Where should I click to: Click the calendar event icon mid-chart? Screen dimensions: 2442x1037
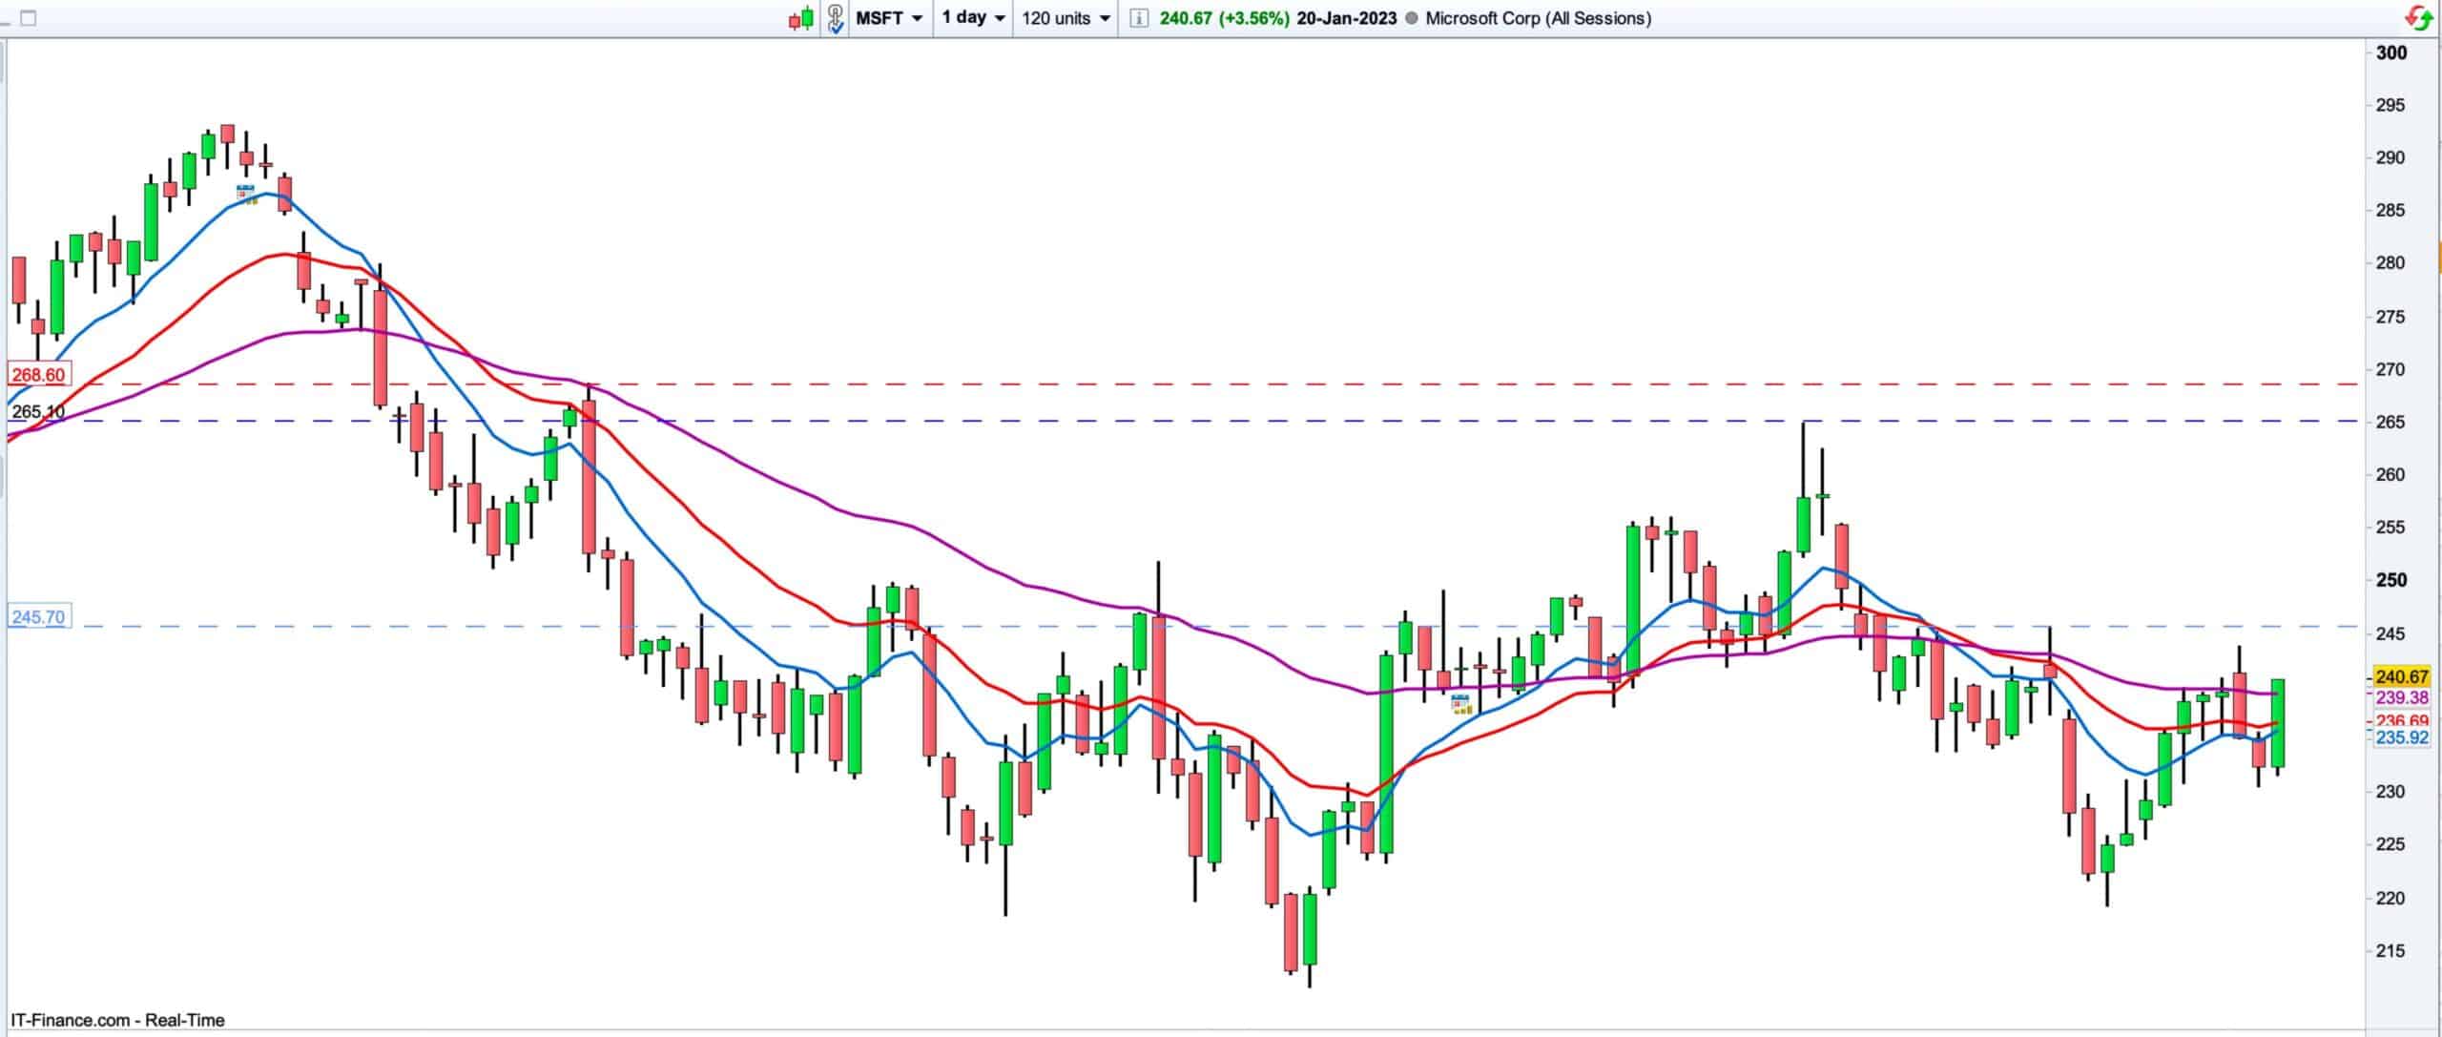pyautogui.click(x=1461, y=705)
